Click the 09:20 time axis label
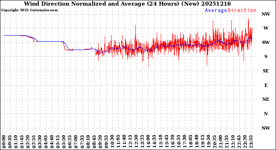The width and height of the screenshot is (276, 150). pyautogui.click(x=100, y=142)
